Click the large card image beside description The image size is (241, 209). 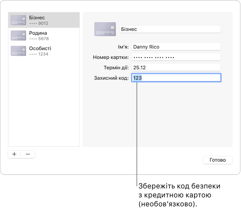click(105, 29)
